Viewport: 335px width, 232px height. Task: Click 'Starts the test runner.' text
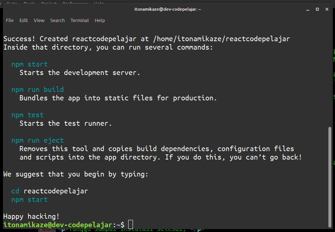pos(66,124)
